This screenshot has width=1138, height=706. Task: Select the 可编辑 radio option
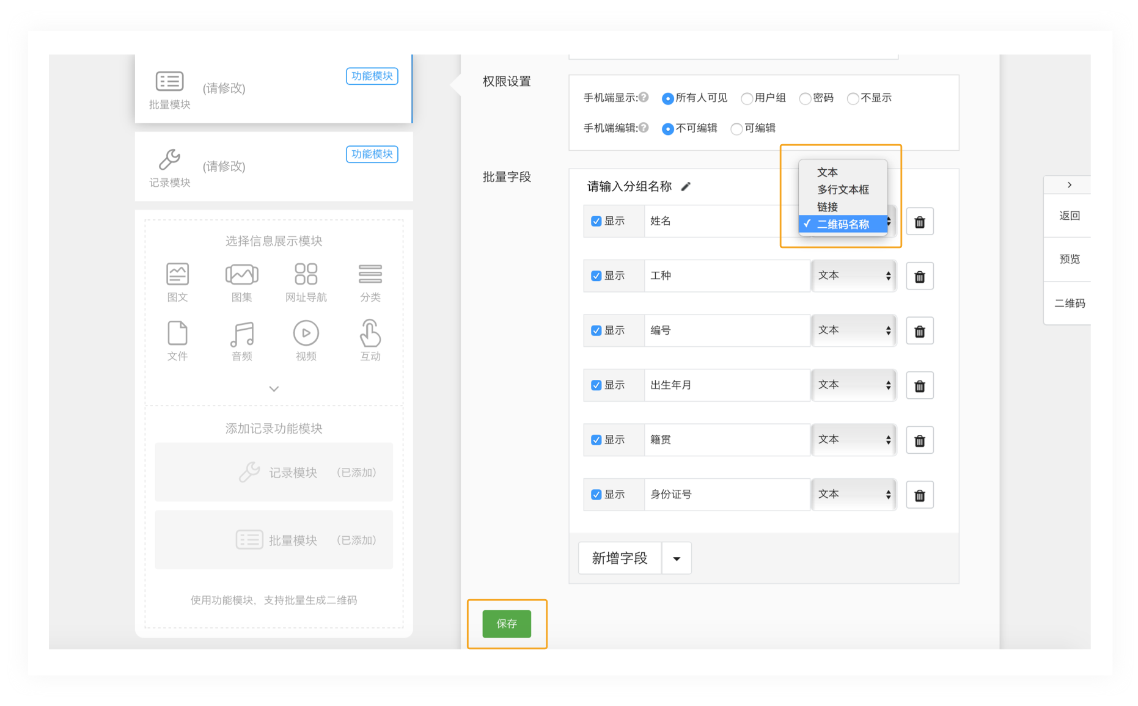[736, 129]
